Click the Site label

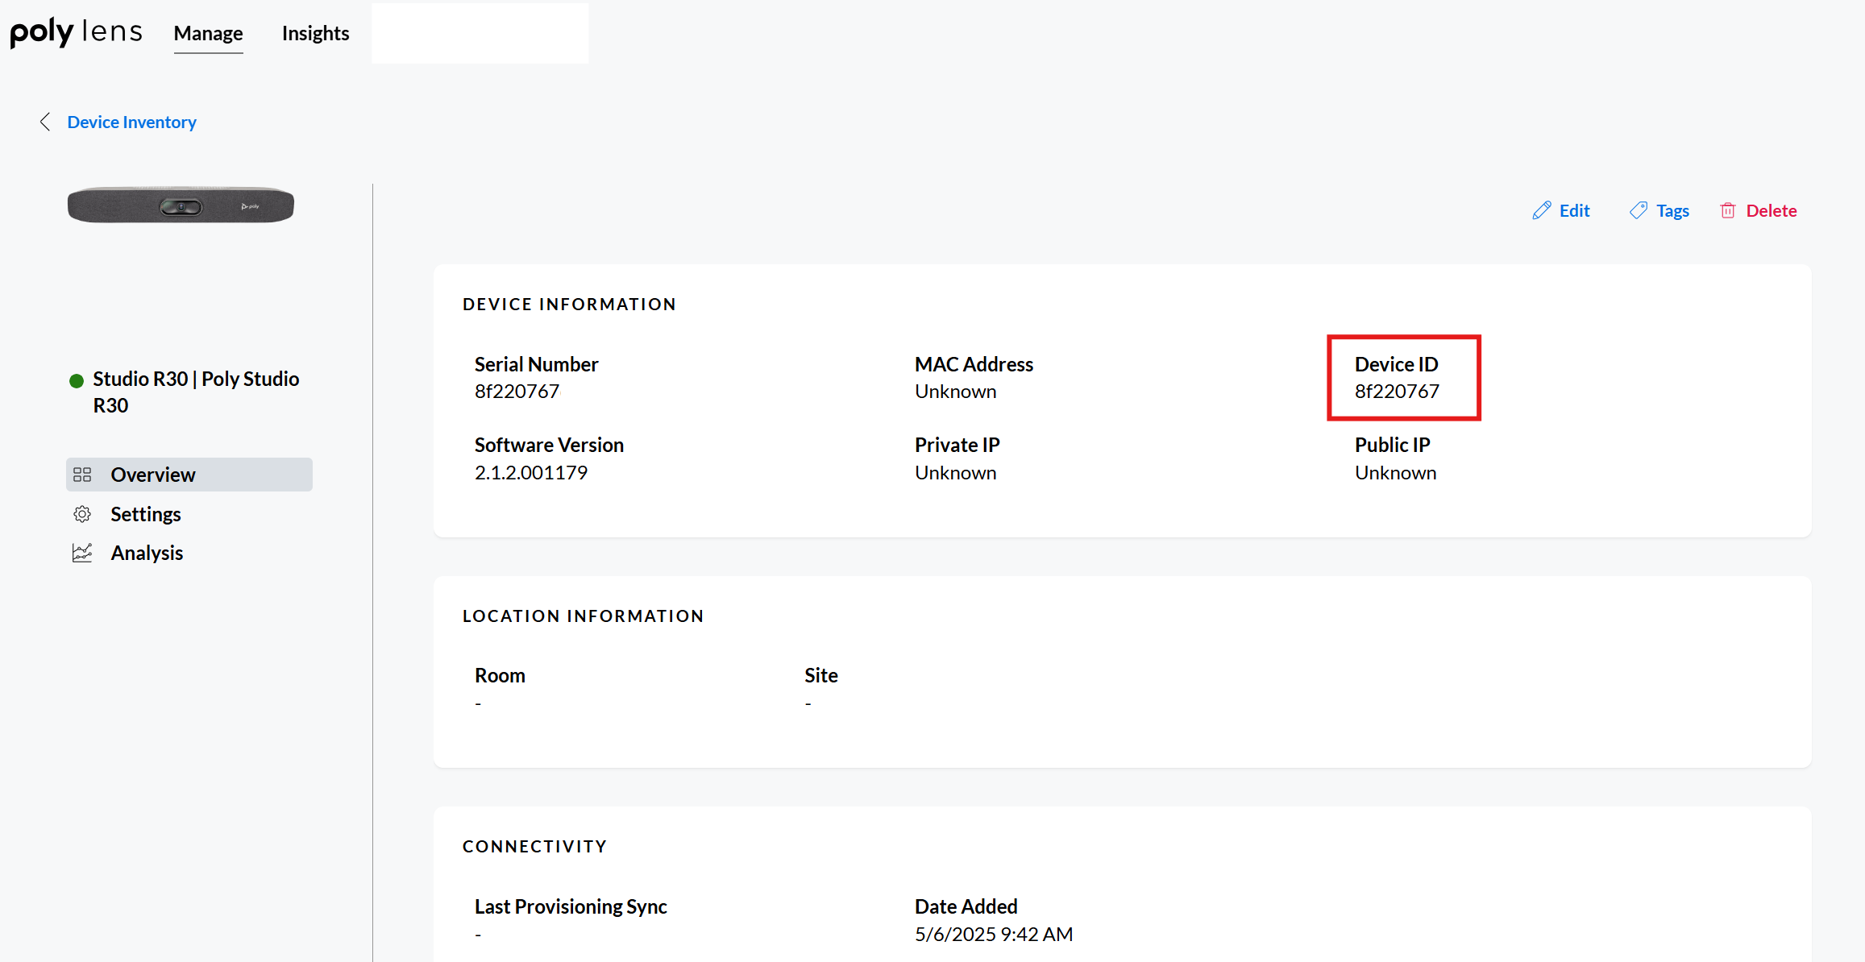point(820,675)
